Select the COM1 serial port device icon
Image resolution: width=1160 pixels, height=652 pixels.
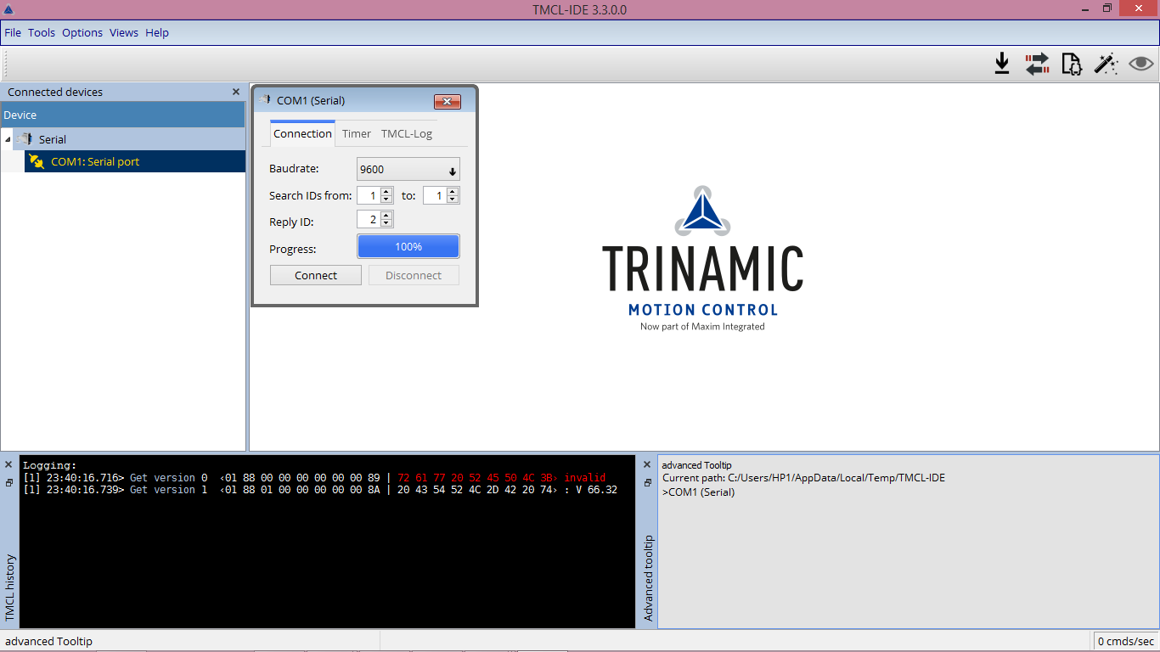click(x=37, y=161)
